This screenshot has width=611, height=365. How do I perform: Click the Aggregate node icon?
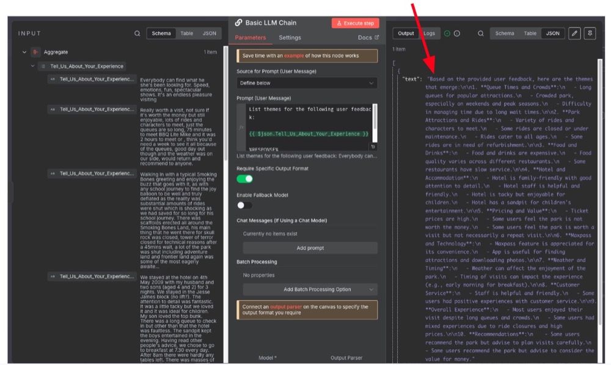click(x=36, y=52)
